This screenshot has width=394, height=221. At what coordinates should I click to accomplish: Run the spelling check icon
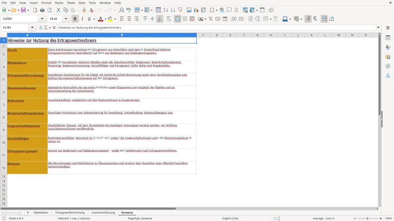click(x=129, y=10)
